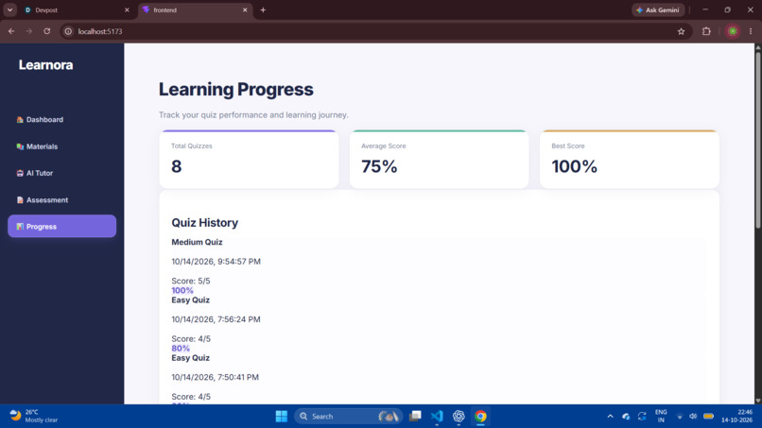Click the taskbar Search box
Screen dimensions: 762x428
coord(348,417)
